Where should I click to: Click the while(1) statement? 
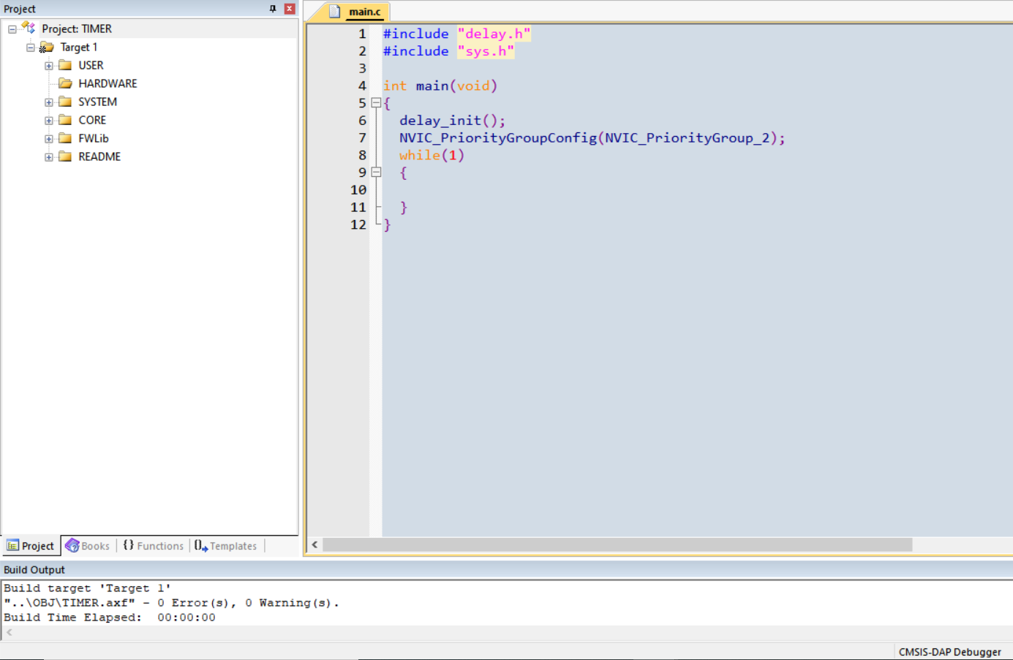click(x=432, y=155)
